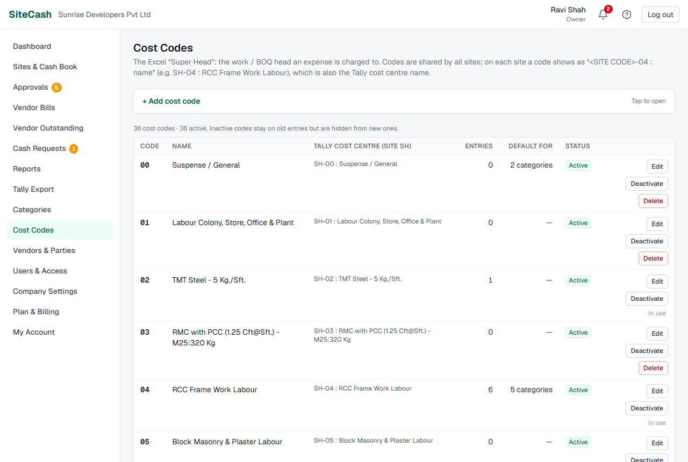Screen dimensions: 688x462
Task: Edit the Suspense / General cost code
Action: (657, 167)
